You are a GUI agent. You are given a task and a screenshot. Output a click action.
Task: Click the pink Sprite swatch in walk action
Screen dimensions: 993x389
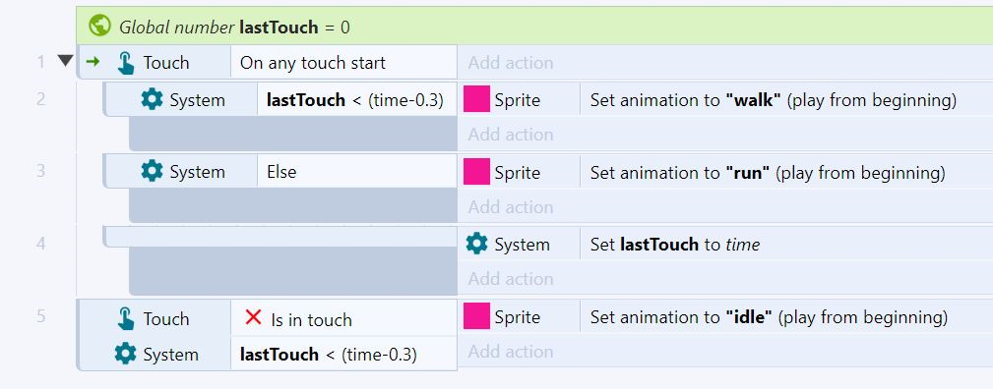click(x=477, y=100)
